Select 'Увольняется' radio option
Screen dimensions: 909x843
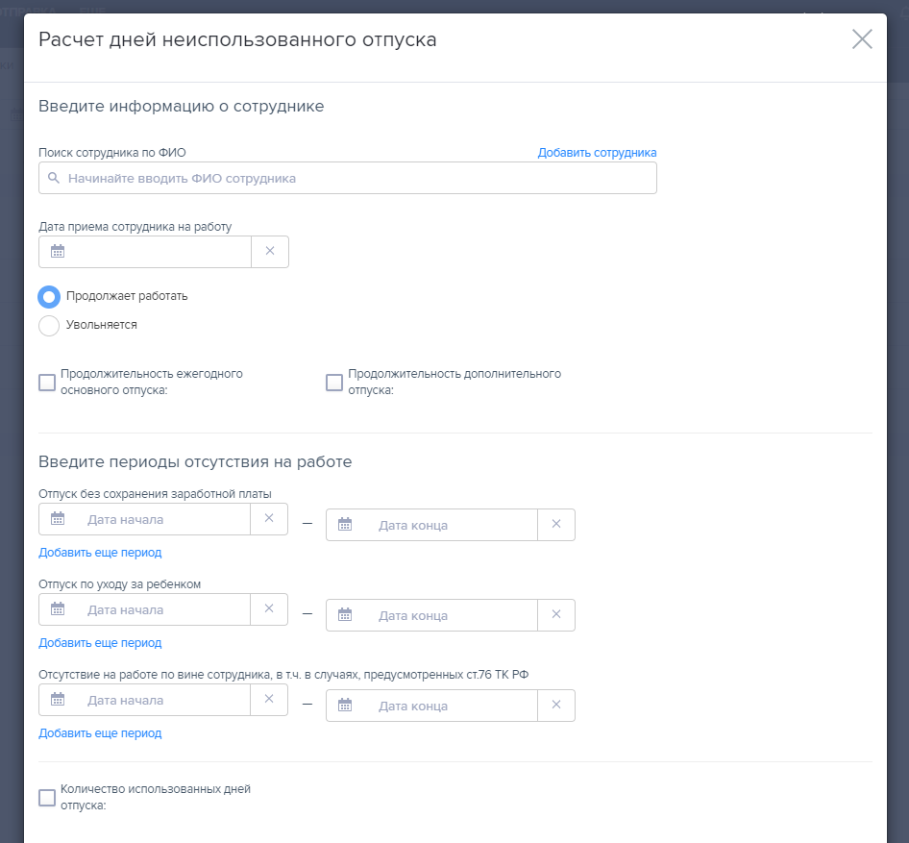click(x=49, y=326)
